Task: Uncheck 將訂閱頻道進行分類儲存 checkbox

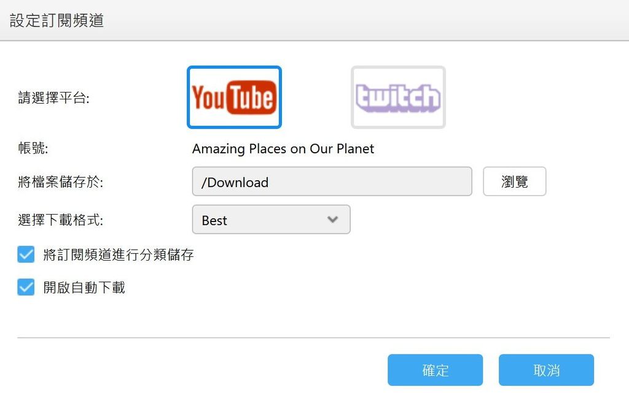Action: tap(26, 254)
